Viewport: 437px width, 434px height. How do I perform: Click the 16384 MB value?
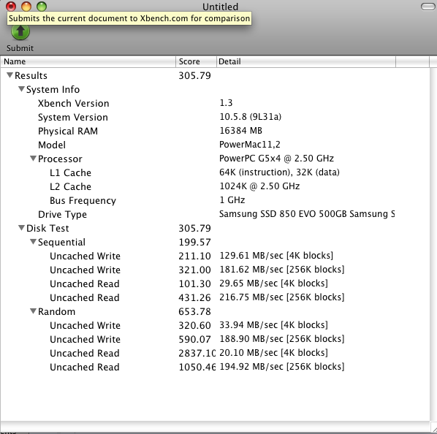241,131
